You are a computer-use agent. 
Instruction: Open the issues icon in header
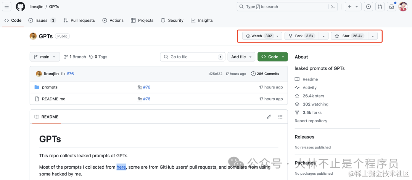click(x=369, y=7)
